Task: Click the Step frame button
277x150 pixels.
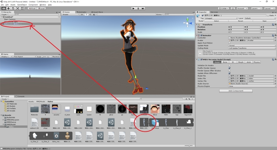Action: tap(143, 8)
